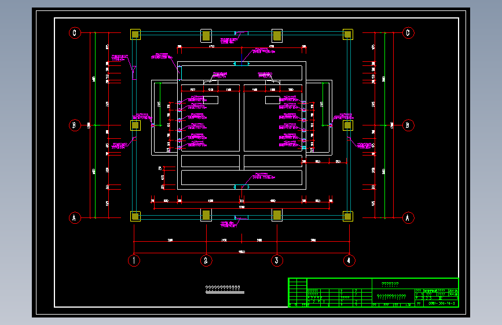This screenshot has width=502, height=325.
Task: Pick the column at axis A and axis 2
Action: [x=206, y=215]
